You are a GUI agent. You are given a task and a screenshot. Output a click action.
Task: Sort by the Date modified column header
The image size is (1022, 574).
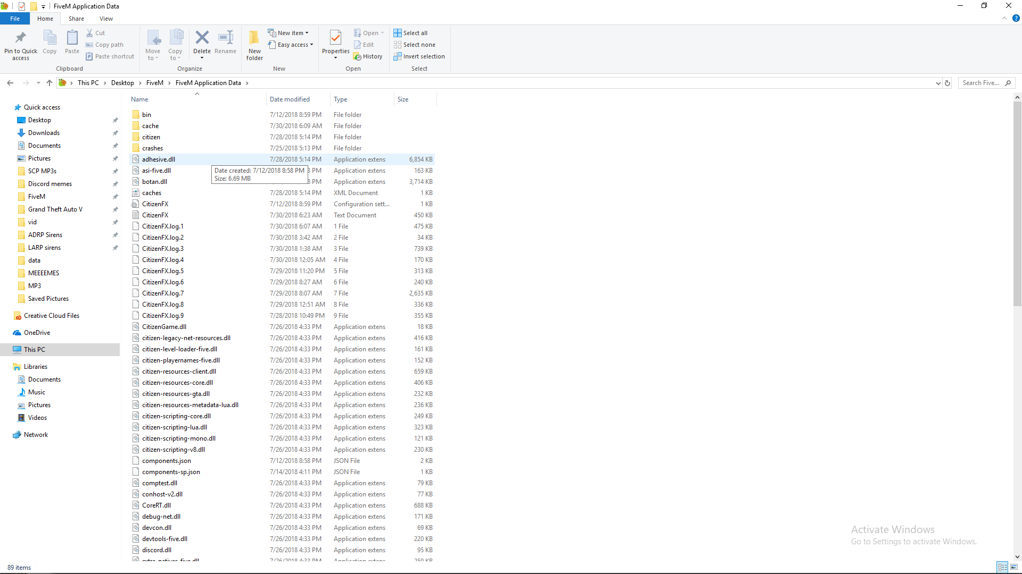(x=298, y=99)
